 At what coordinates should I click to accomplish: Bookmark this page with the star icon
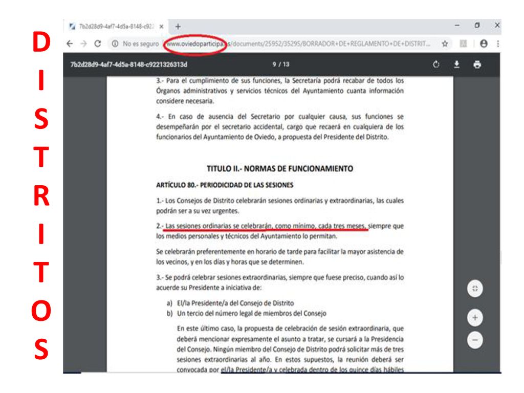pyautogui.click(x=445, y=44)
